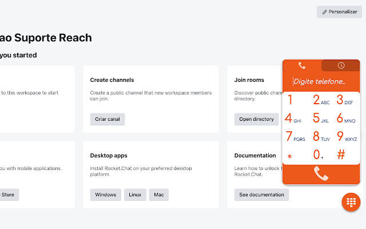Select the Linux desktop app

coord(135,195)
